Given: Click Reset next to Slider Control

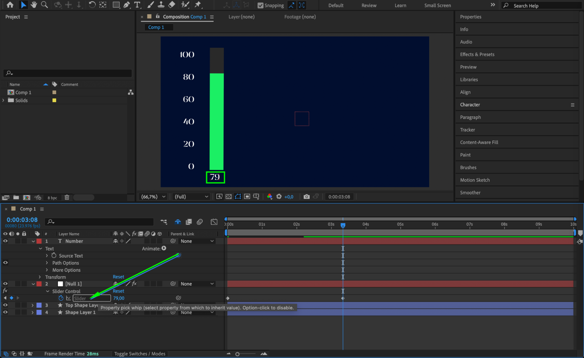Looking at the screenshot, I should point(118,291).
